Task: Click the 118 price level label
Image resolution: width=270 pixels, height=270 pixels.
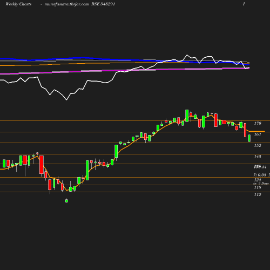Action: pos(258,187)
